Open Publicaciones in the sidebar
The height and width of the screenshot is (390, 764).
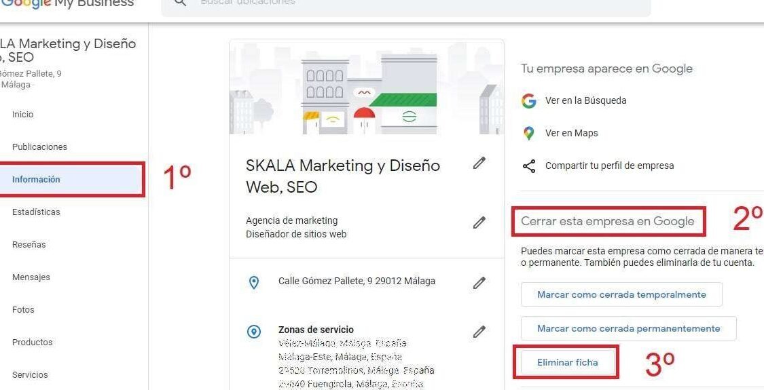[x=39, y=147]
